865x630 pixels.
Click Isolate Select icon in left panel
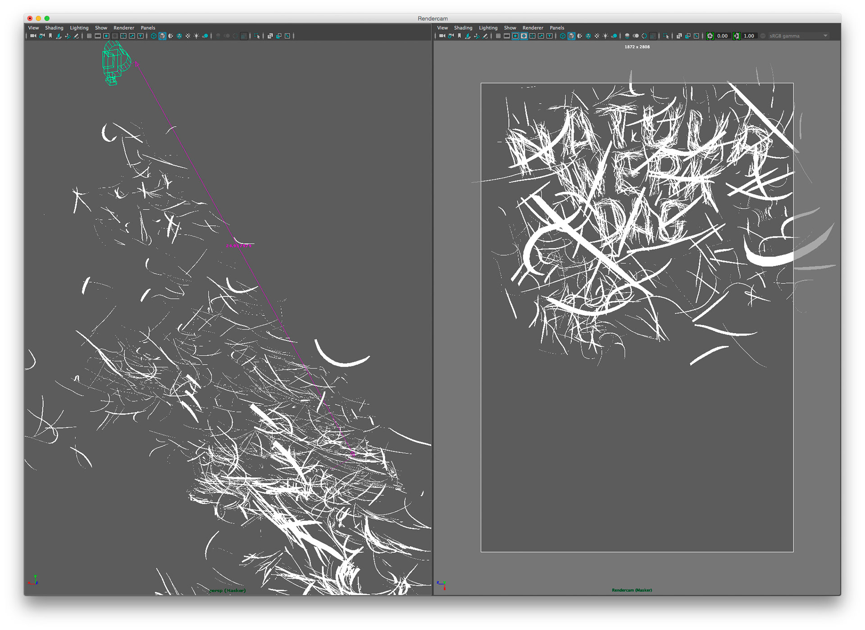coord(257,36)
